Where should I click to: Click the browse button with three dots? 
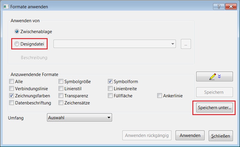coord(186,44)
